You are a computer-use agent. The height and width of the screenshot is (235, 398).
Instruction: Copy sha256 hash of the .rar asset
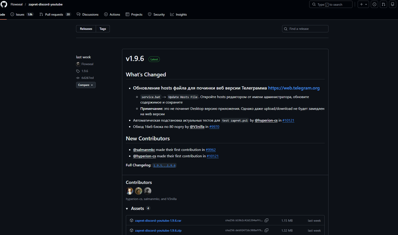click(266, 220)
